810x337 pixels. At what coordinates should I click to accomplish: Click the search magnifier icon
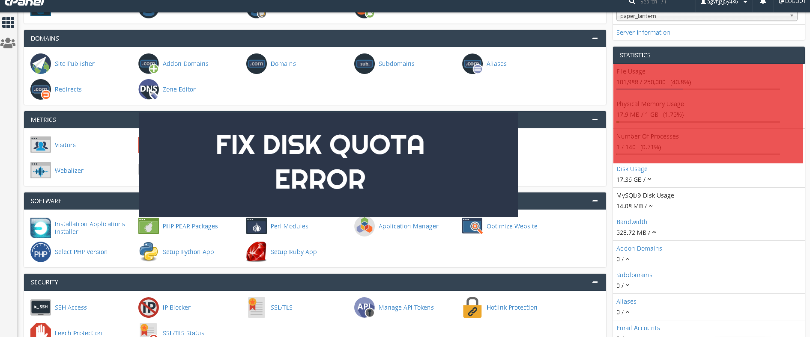pos(632,2)
